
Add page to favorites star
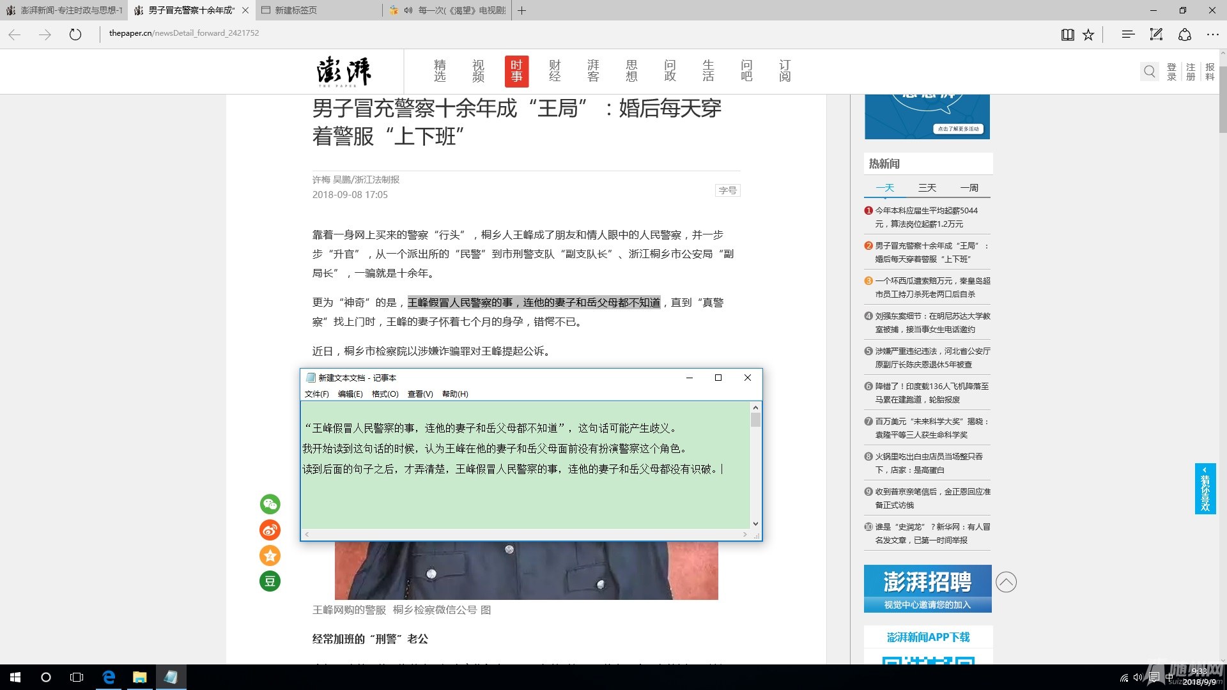1088,34
